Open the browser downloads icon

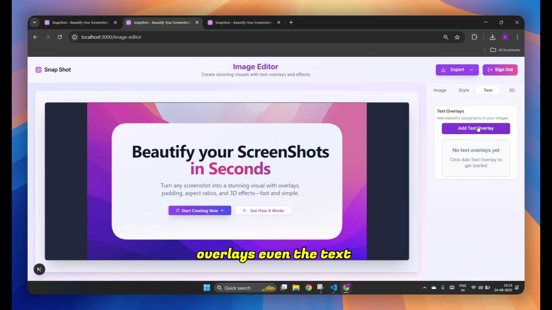pos(492,37)
